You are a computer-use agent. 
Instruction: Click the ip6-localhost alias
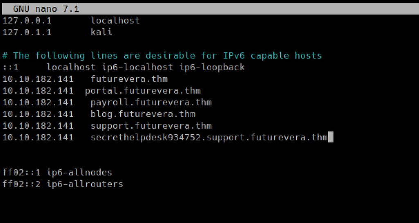point(137,67)
